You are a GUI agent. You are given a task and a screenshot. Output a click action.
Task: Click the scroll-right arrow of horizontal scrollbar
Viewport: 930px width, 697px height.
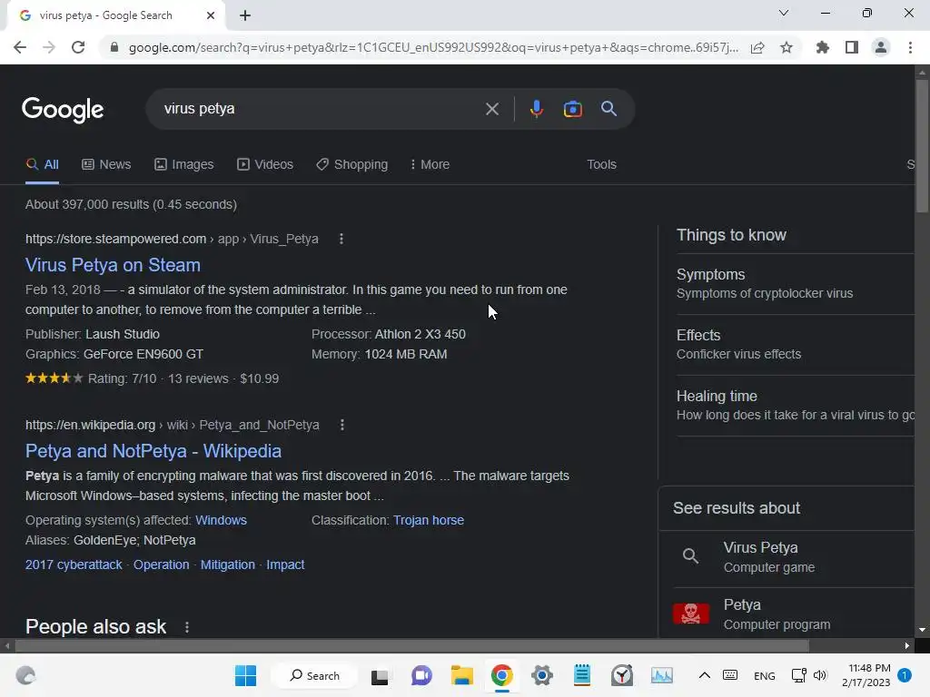point(907,645)
